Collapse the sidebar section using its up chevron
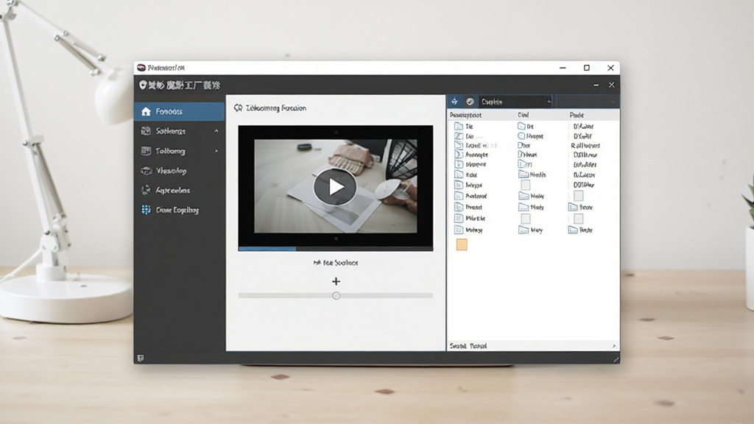Viewport: 754px width, 424px height. pos(216,131)
